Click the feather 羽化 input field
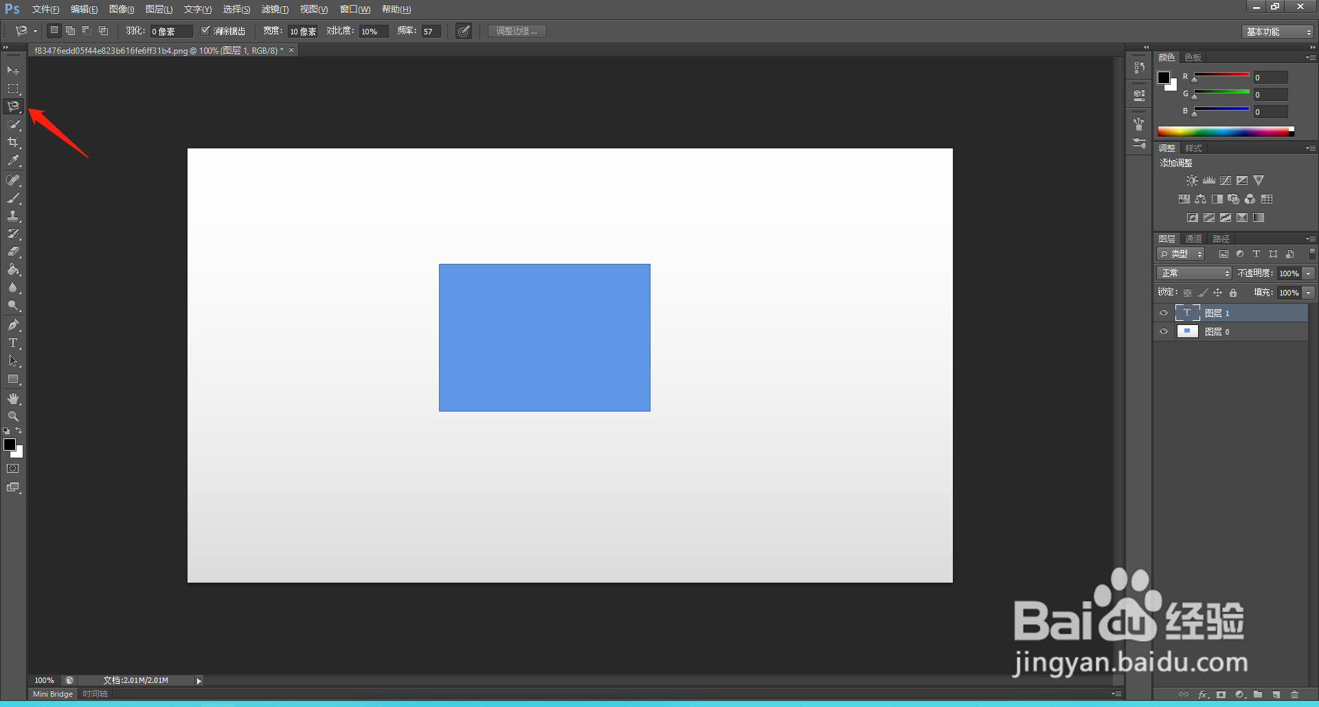Screen dimensions: 1319x707 tap(170, 31)
